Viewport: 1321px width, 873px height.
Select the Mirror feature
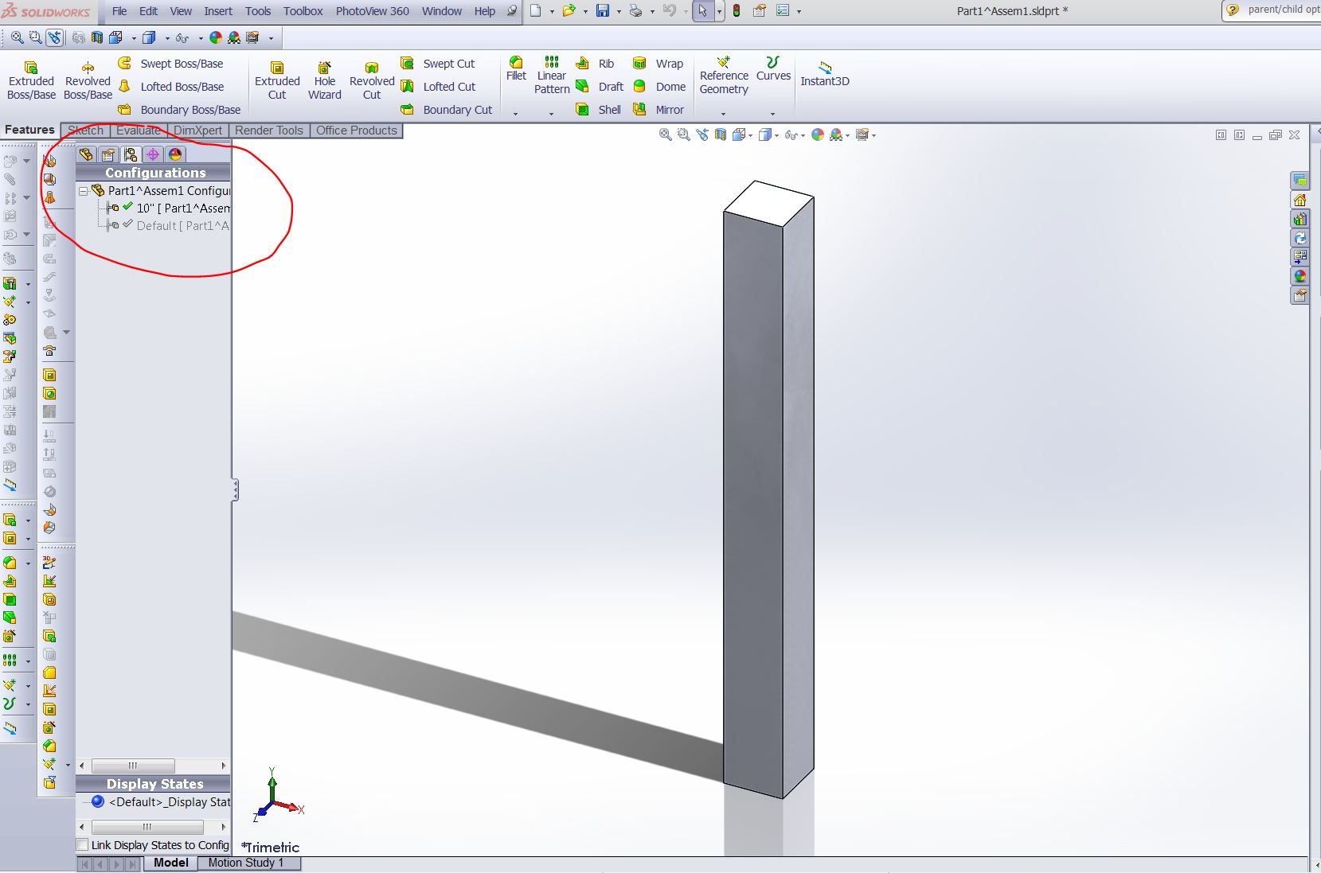[x=658, y=110]
